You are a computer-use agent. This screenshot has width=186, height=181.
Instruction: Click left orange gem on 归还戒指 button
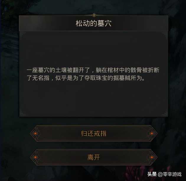coord(35,133)
